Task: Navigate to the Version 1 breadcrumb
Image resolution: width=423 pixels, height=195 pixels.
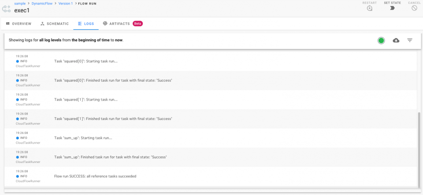Action: point(65,4)
